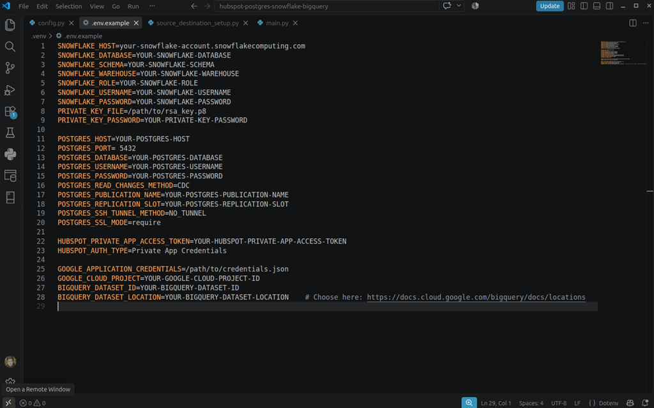
Task: Change end of line sequence LF
Action: (x=577, y=403)
